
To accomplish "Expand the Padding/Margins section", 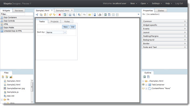I will tap(164, 36).
